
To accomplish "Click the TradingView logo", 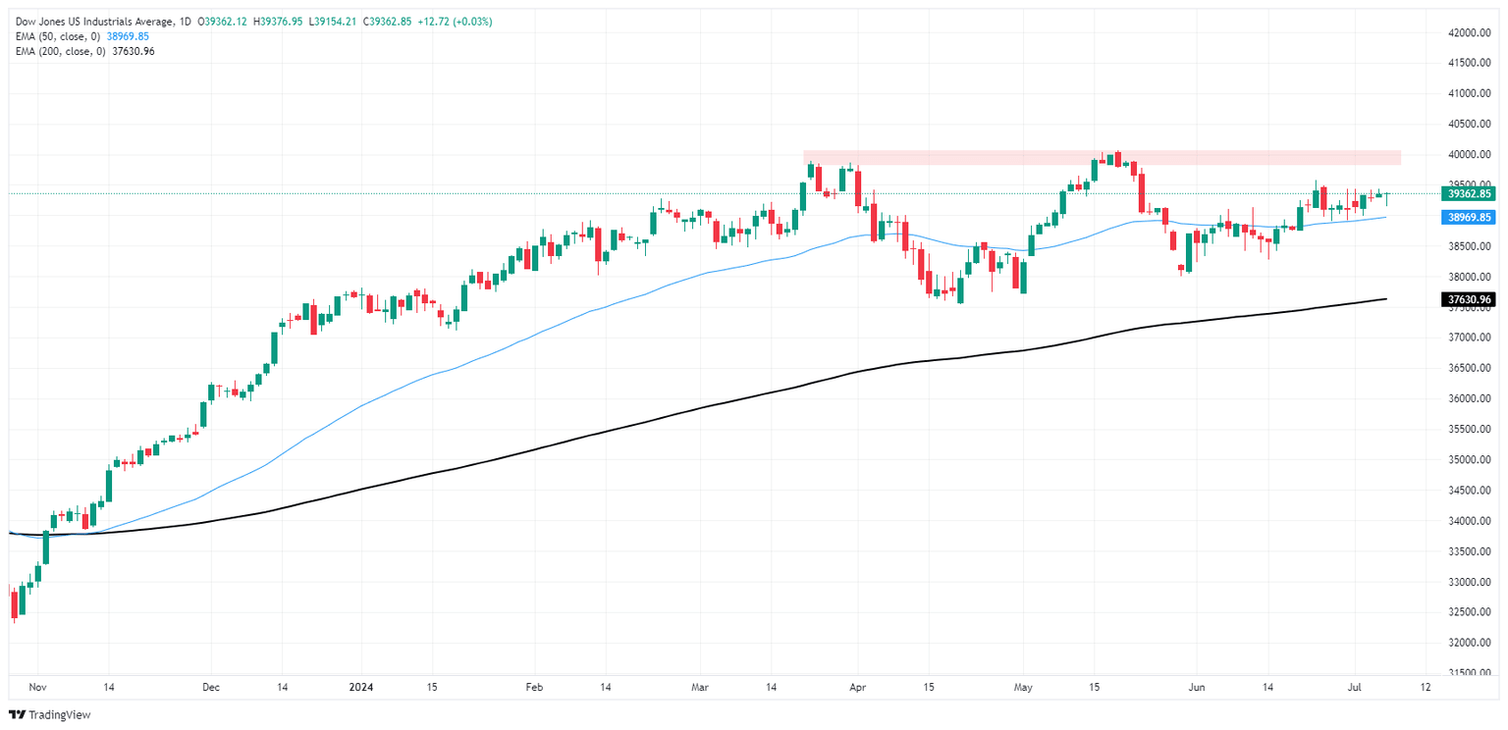I will tap(49, 715).
